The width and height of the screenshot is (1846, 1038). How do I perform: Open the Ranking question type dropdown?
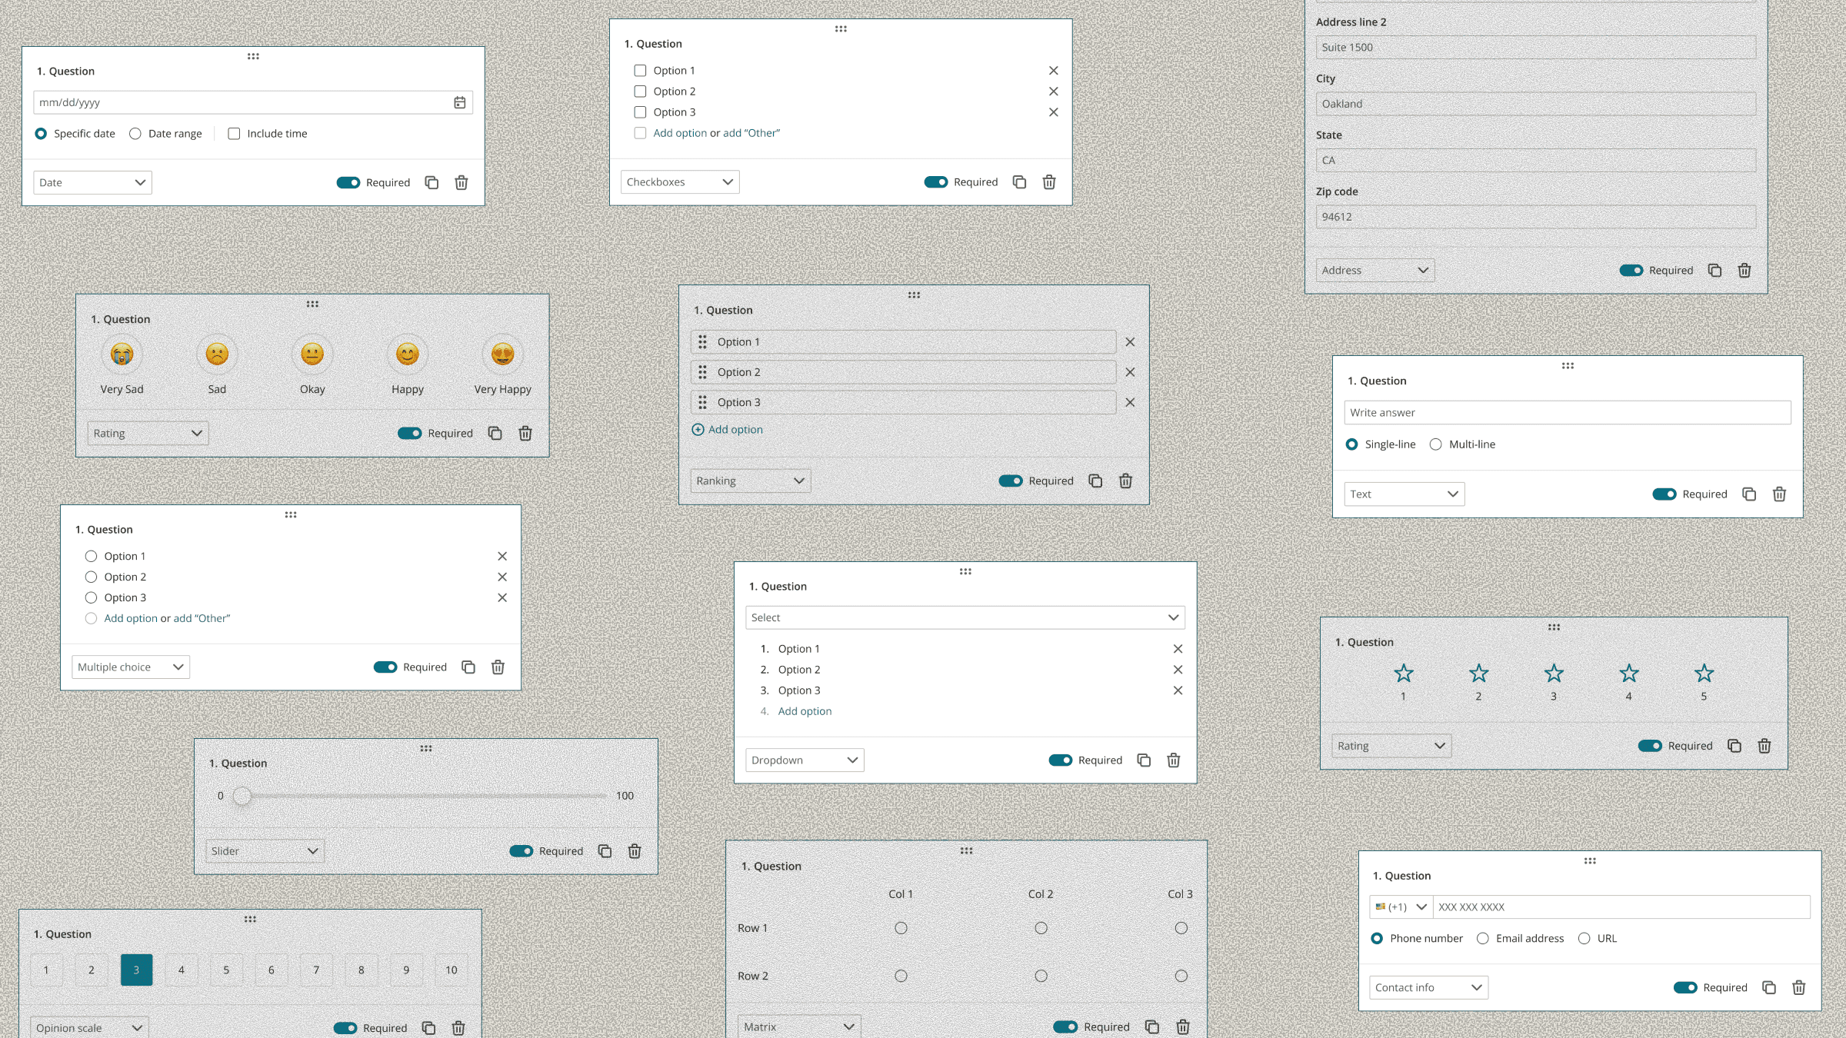coord(749,481)
